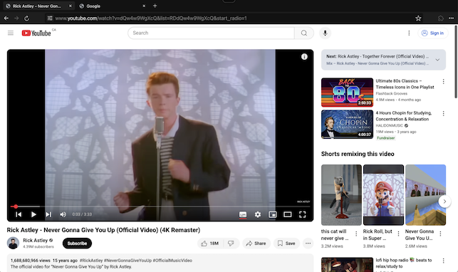Open the Minecraft Never Gonna Give You Up short
This screenshot has width=458, height=272.
tap(425, 195)
